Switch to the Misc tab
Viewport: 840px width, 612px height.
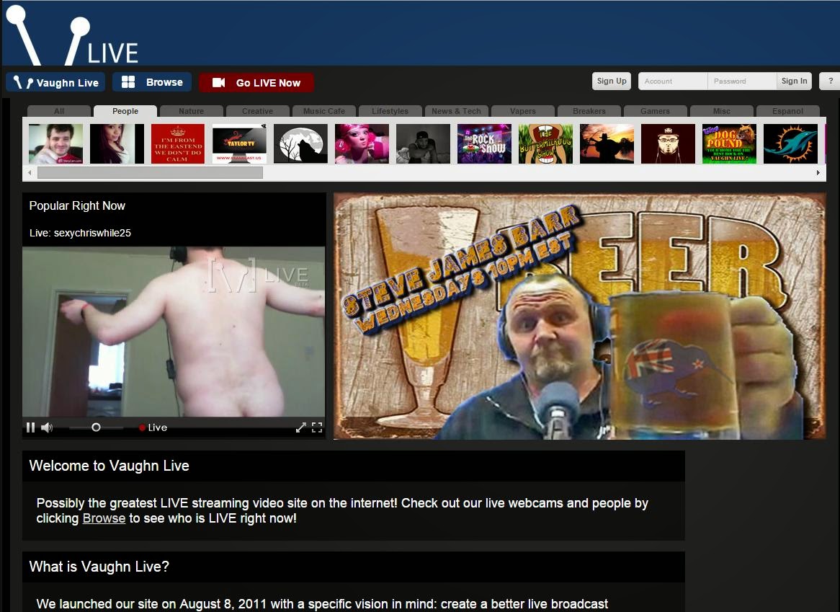722,111
